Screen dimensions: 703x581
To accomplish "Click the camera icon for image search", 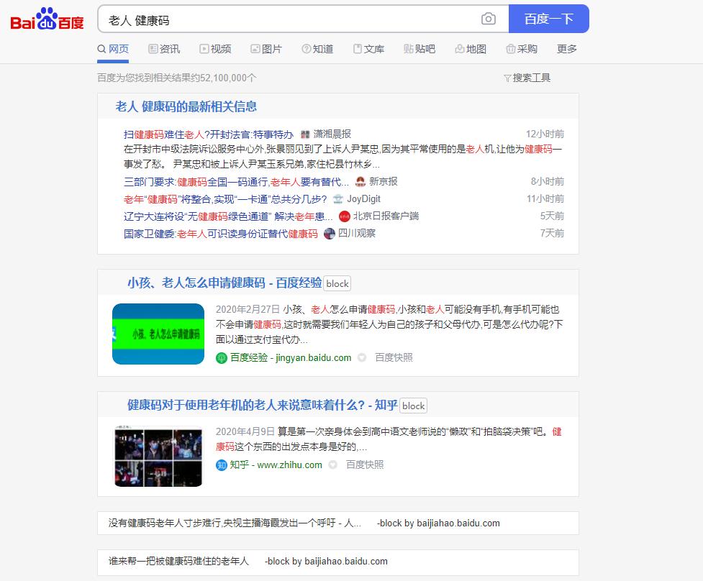I will coord(489,19).
